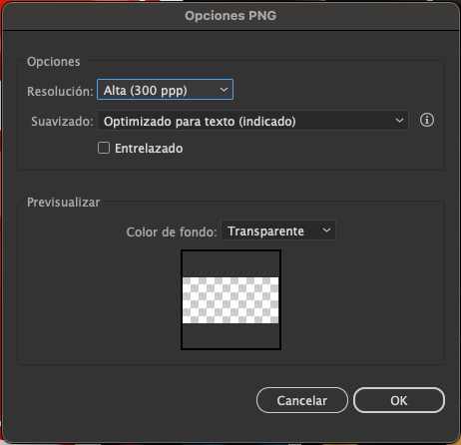Viewport: 461px width, 445px height.
Task: Click the chevron arrow on the Suavizado combo box
Action: point(399,121)
